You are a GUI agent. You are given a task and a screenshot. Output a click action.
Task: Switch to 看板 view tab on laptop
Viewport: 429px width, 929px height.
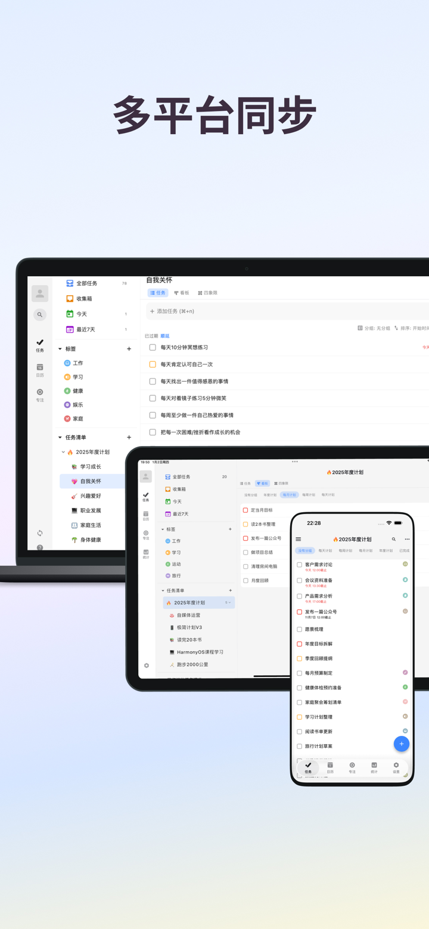point(182,293)
